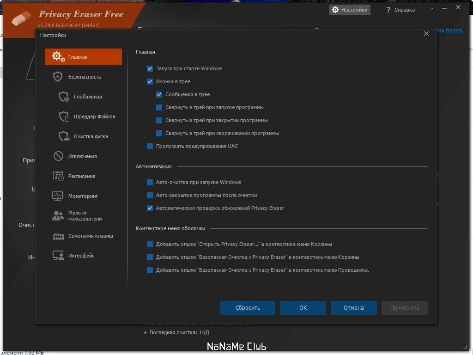Click the eraser logo of Privacy Eraser
Viewport: 473px width, 355px height.
21,18
